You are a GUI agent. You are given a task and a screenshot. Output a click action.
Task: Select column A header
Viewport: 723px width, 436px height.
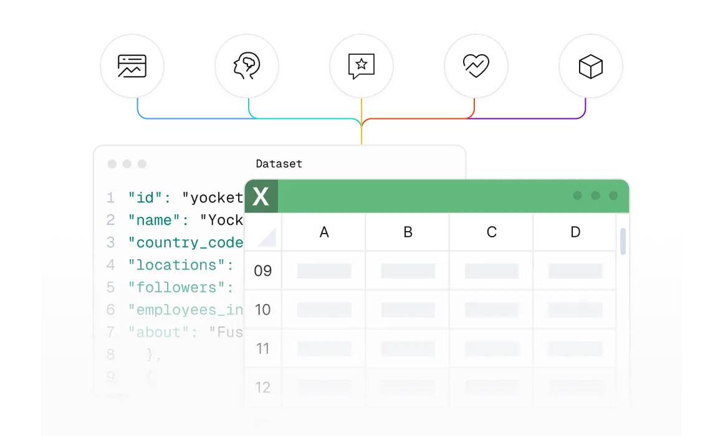pyautogui.click(x=324, y=232)
